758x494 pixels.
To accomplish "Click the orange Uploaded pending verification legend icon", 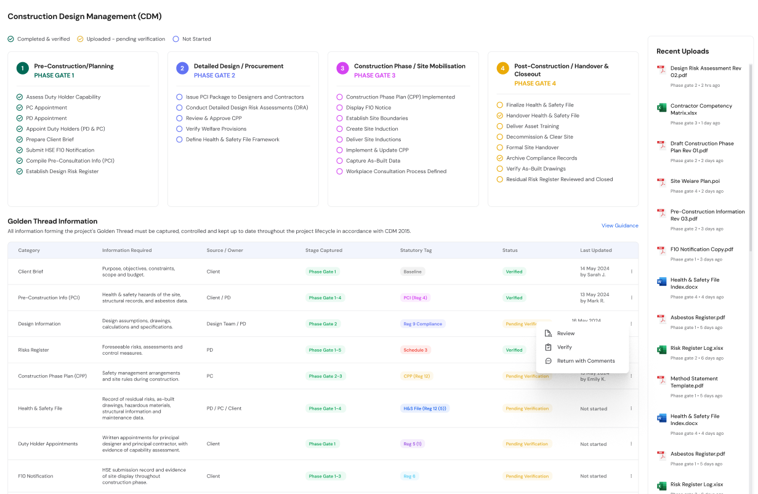I will 80,39.
